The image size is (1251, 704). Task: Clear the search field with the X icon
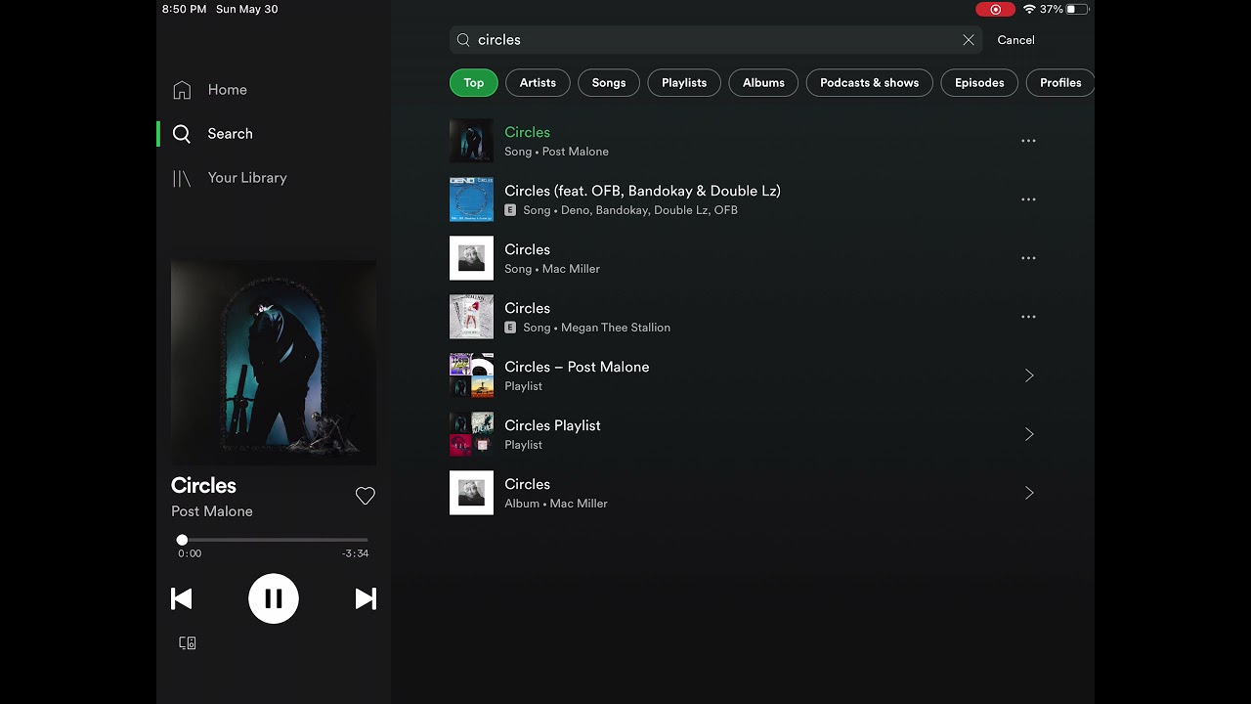tap(969, 40)
